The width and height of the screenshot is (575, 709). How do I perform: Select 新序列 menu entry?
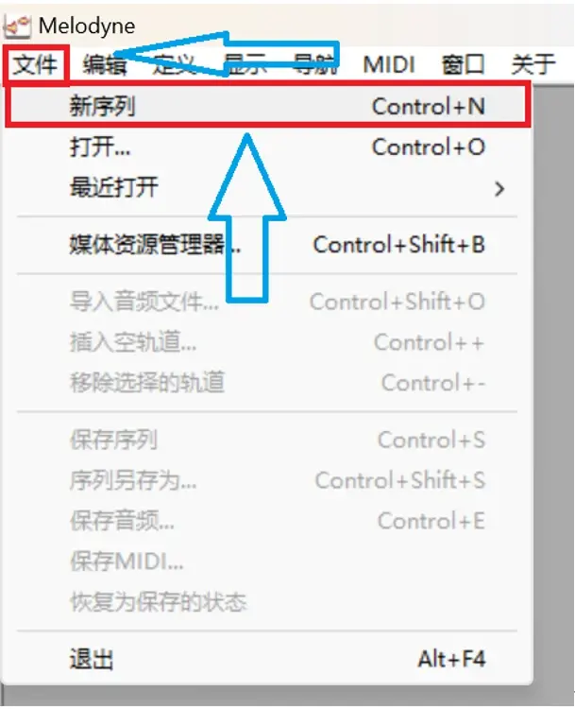[x=267, y=106]
